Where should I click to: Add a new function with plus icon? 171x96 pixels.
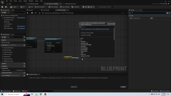pyautogui.click(x=24, y=45)
